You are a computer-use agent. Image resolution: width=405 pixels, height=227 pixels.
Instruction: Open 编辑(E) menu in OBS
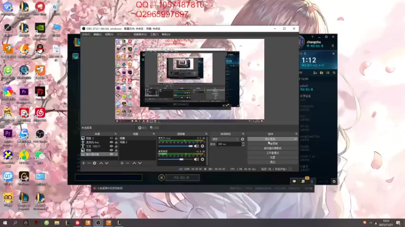97,34
